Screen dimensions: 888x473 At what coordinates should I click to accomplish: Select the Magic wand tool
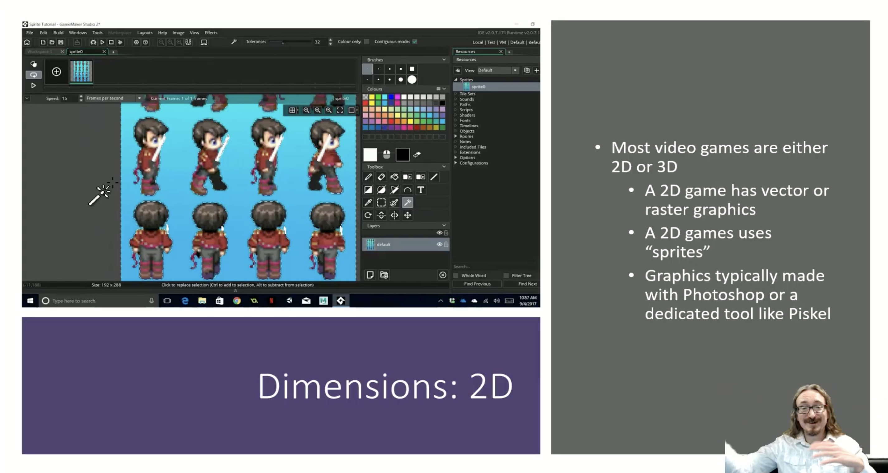[408, 203]
